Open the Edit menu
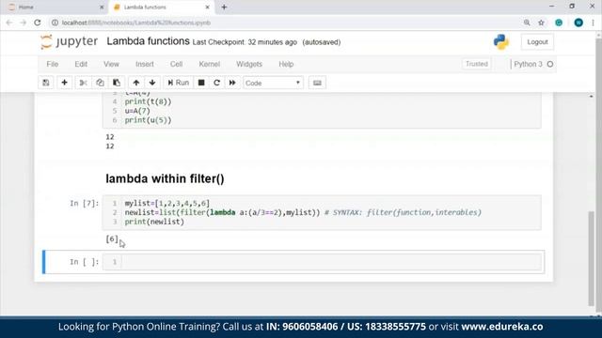Image resolution: width=602 pixels, height=338 pixels. coord(81,64)
